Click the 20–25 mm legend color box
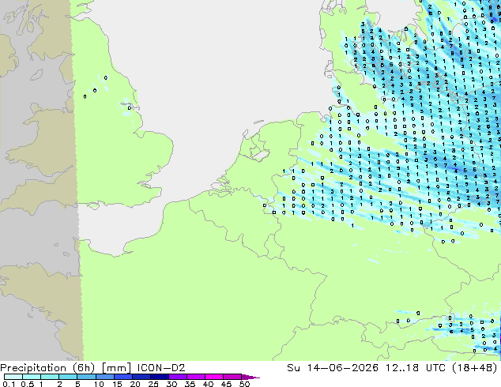The image size is (501, 387). pos(141,377)
